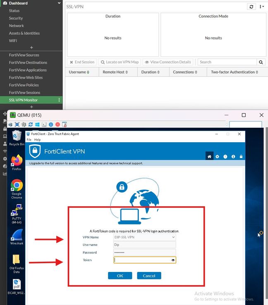Click the Password field
Viewport: 268px width, 305px height.
tap(145, 253)
